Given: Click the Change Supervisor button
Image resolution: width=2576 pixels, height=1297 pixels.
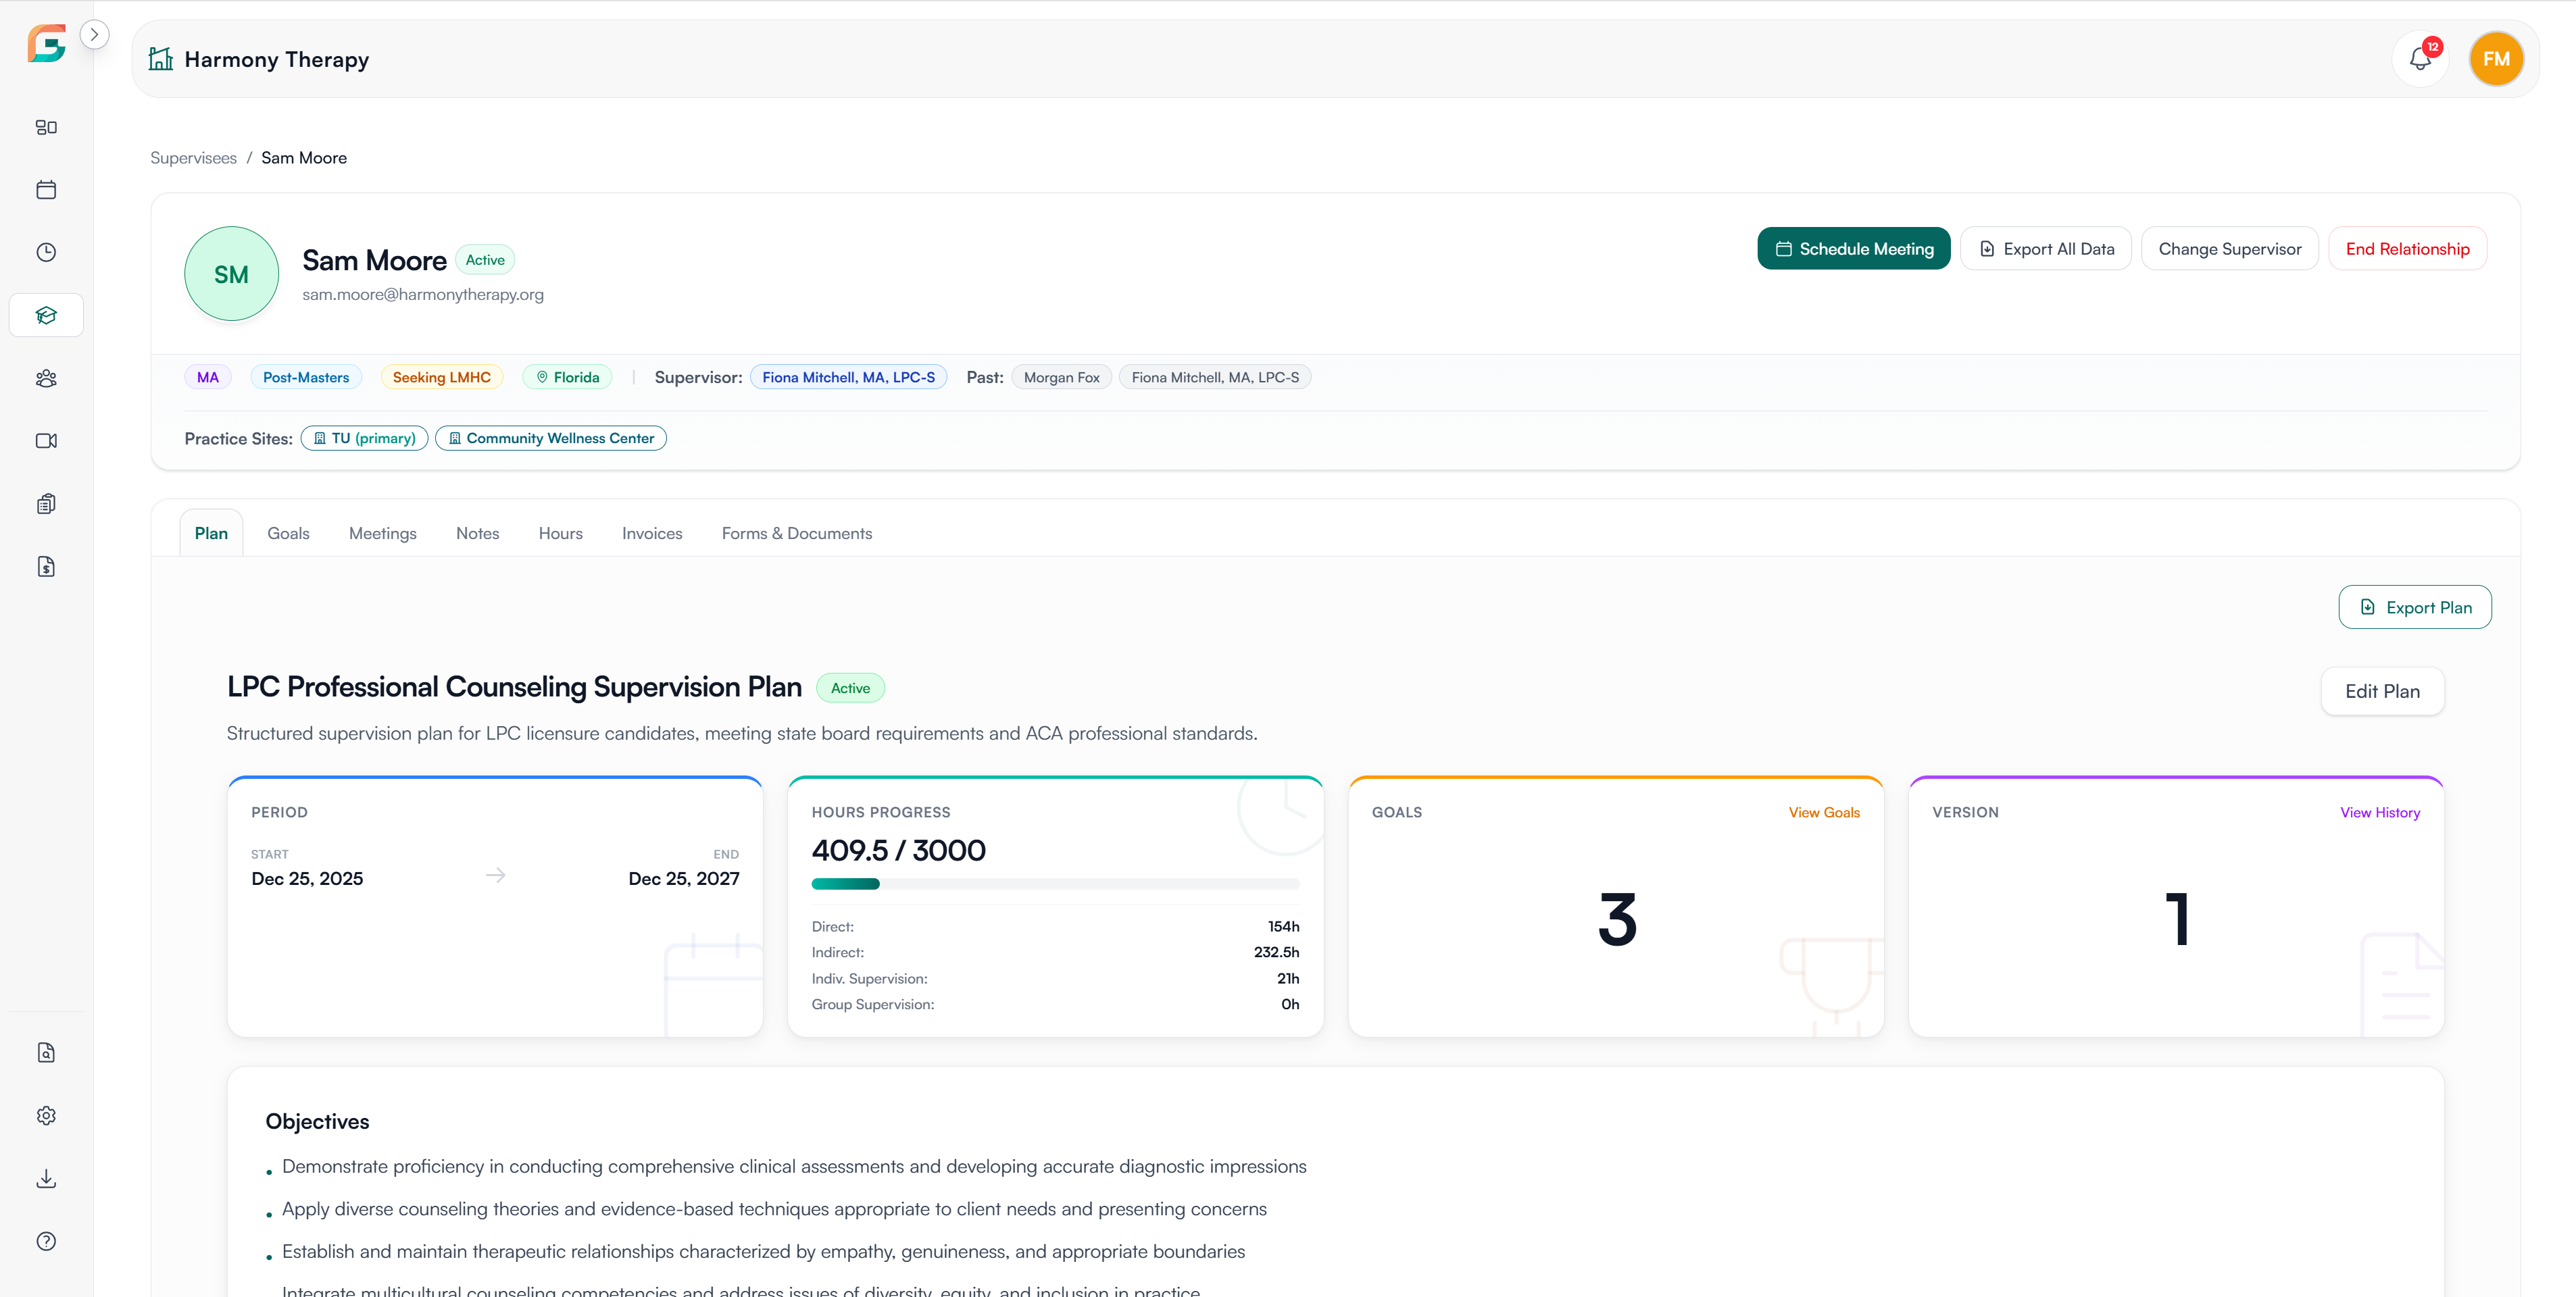Looking at the screenshot, I should 2229,249.
